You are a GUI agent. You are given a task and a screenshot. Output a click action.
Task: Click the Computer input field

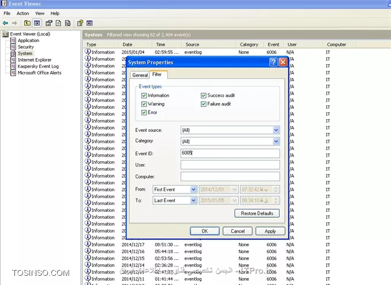coord(230,177)
